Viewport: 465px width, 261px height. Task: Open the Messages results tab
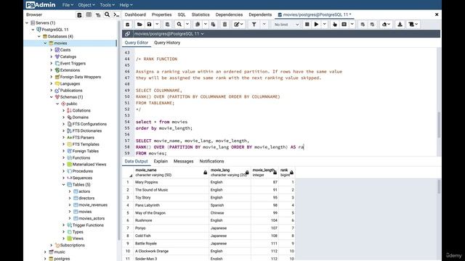click(x=183, y=161)
